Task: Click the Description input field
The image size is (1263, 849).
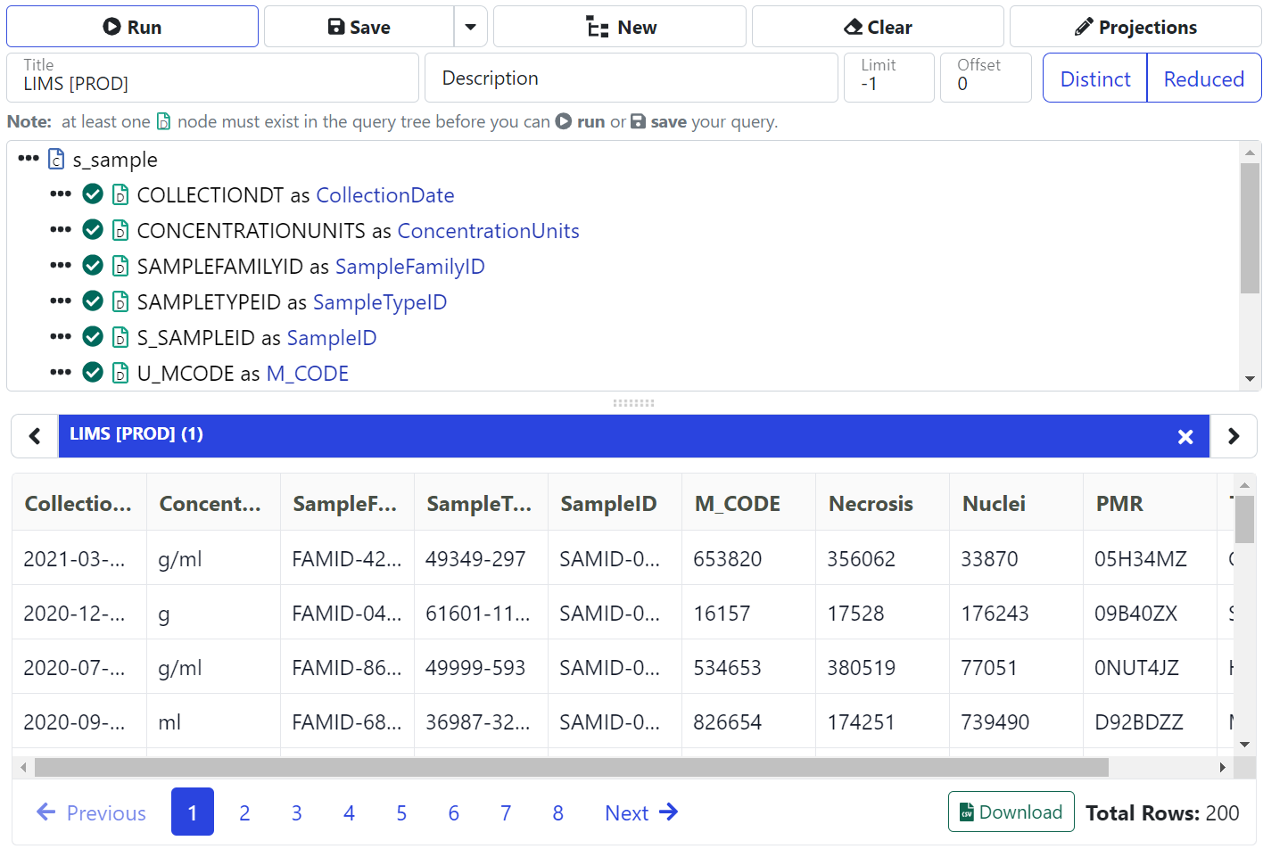Action: point(631,78)
